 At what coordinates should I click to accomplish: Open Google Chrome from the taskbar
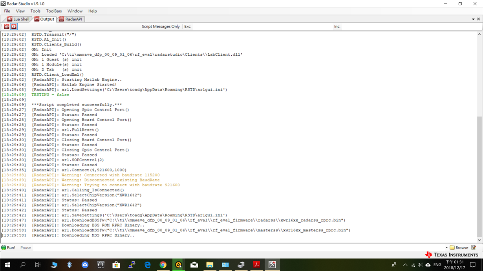click(163, 265)
